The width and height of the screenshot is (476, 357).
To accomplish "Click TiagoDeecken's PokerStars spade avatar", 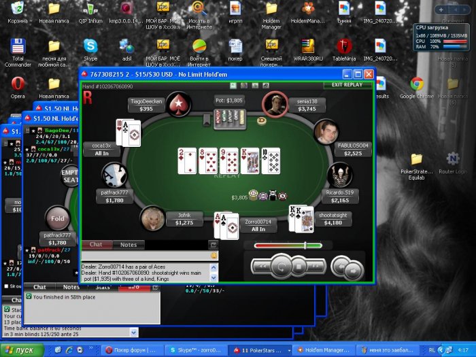I will [178, 104].
